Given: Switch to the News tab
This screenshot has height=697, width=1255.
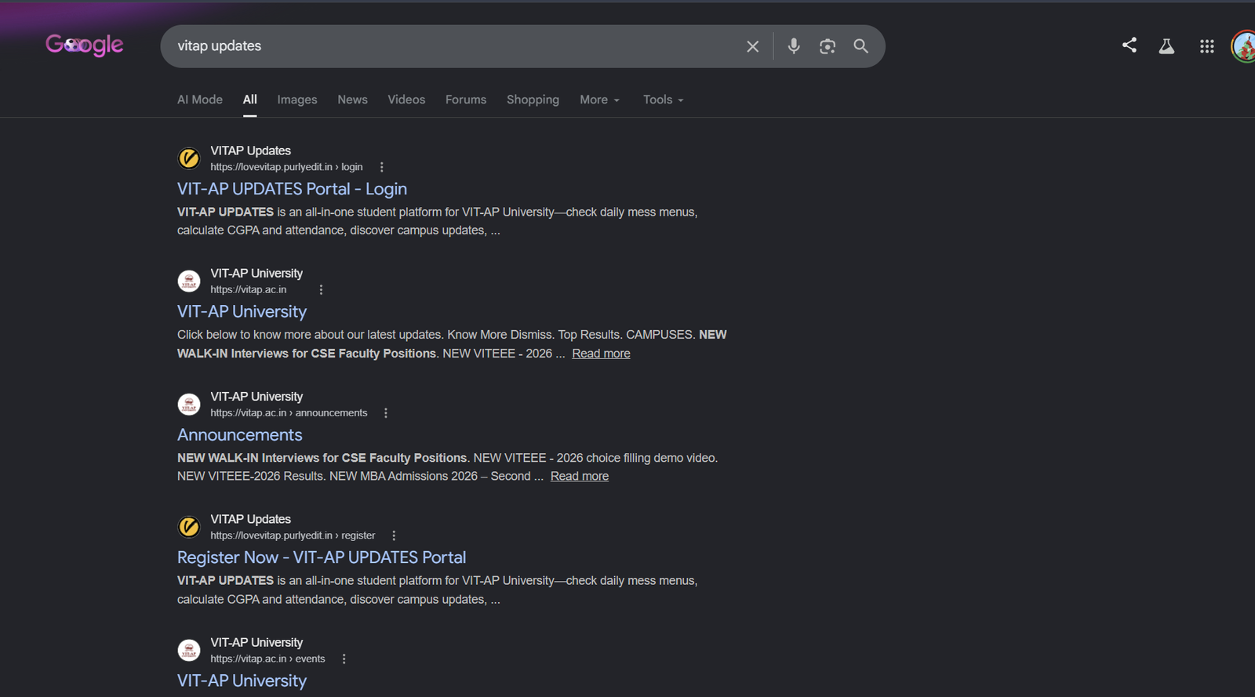Looking at the screenshot, I should click(x=353, y=100).
